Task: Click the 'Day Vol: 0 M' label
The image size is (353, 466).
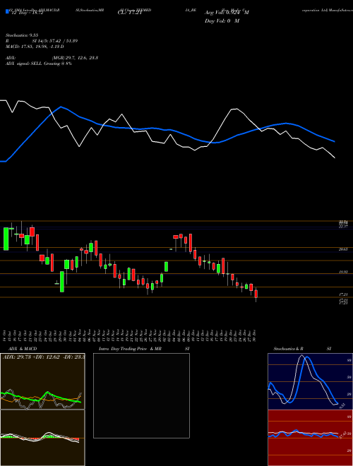Action: click(x=222, y=21)
